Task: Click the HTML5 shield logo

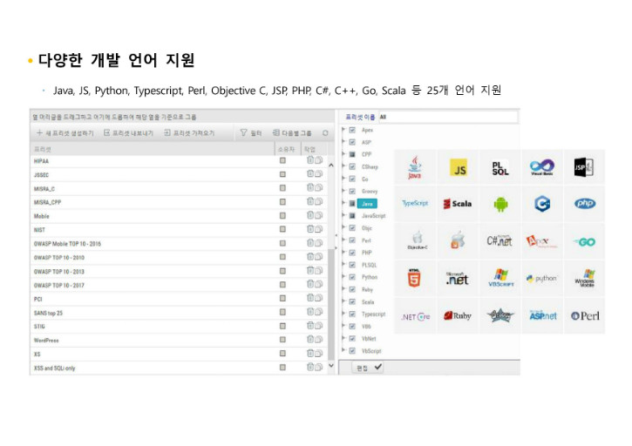Action: [x=414, y=278]
